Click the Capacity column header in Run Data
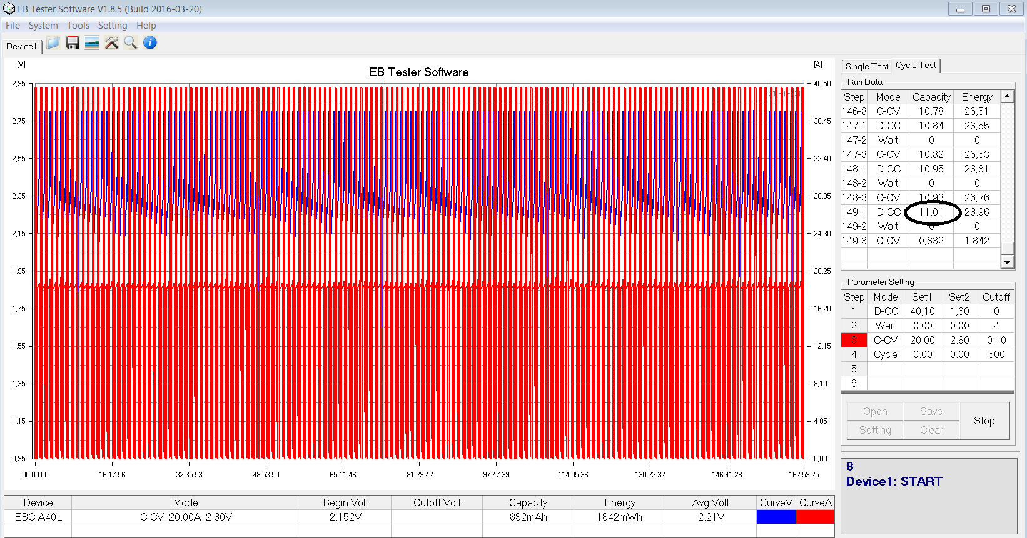This screenshot has width=1027, height=538. tap(931, 97)
